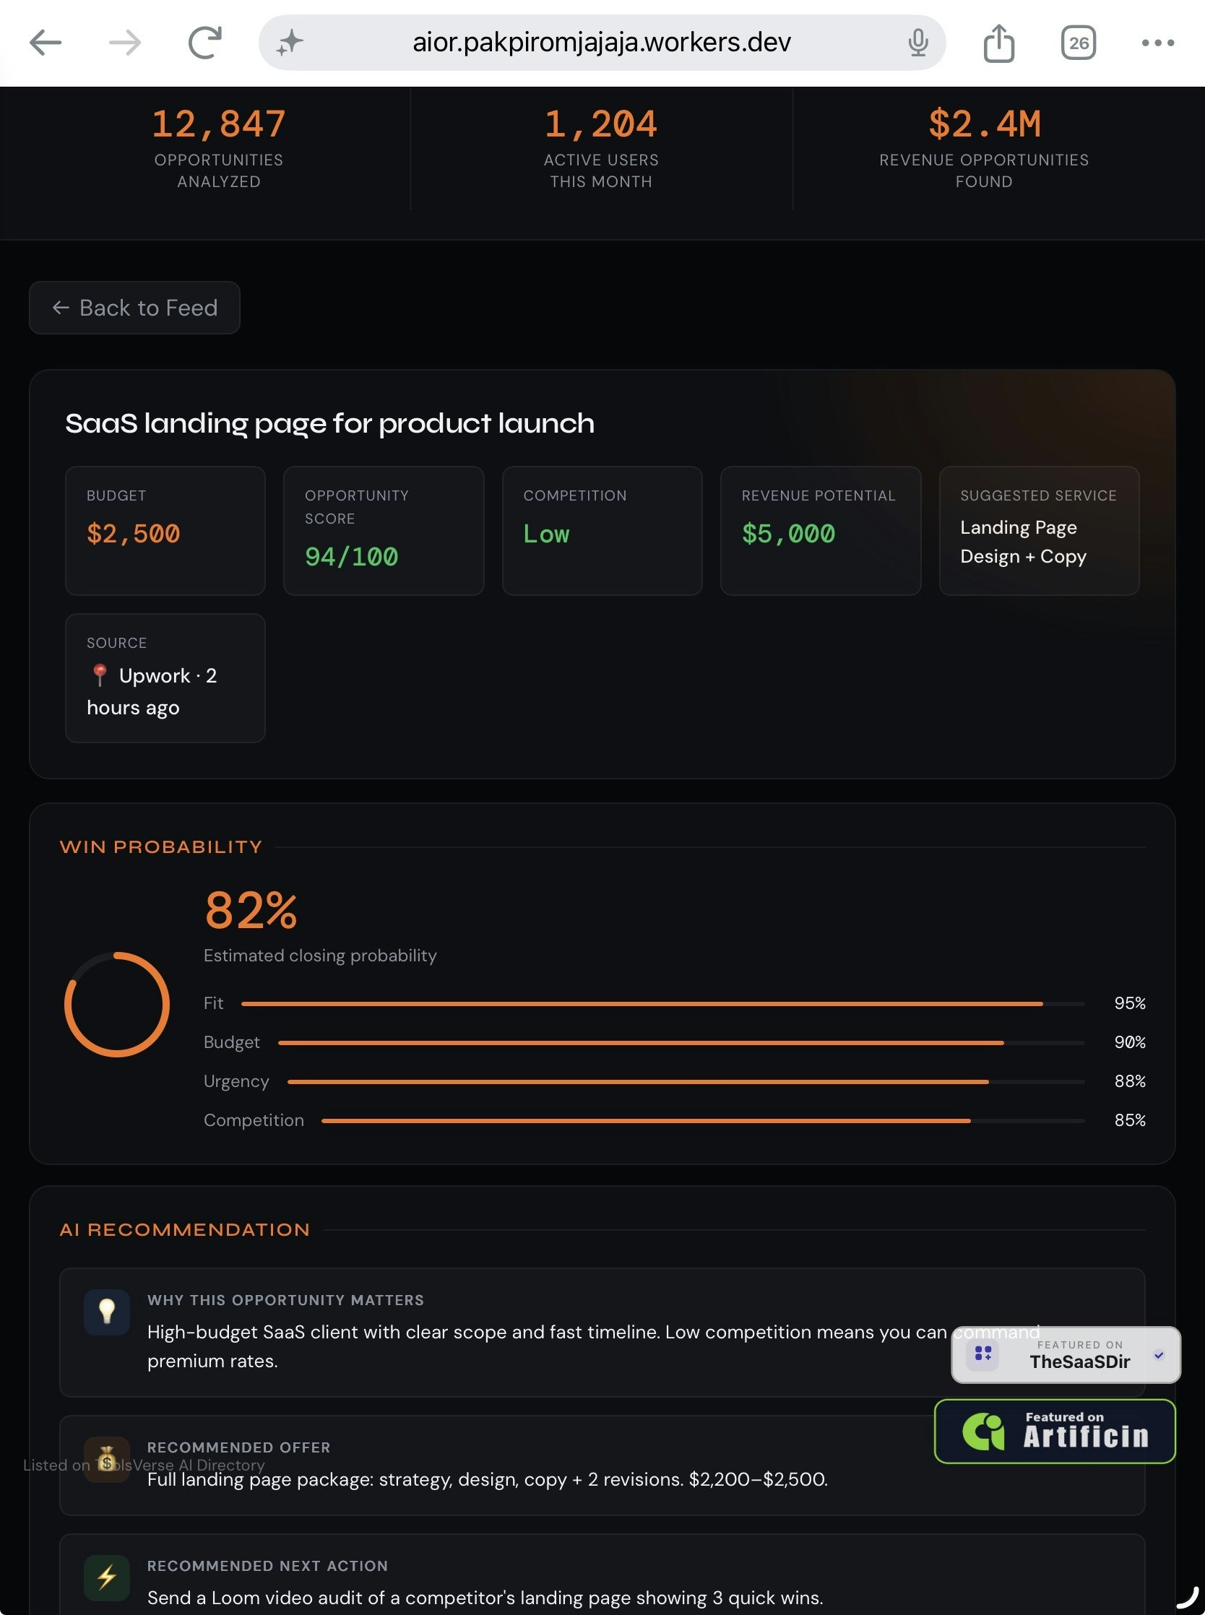
Task: Tap the sparkle icon in address bar
Action: tap(289, 43)
